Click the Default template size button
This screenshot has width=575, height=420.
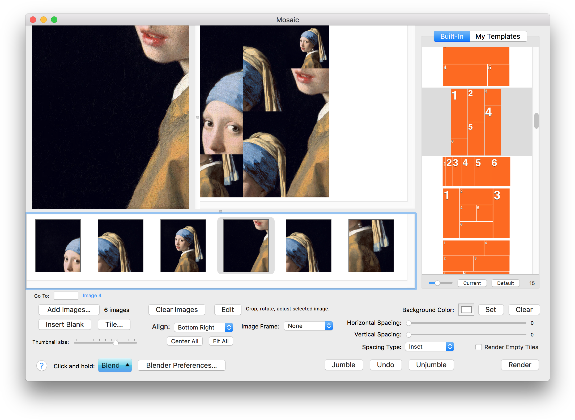click(x=506, y=283)
